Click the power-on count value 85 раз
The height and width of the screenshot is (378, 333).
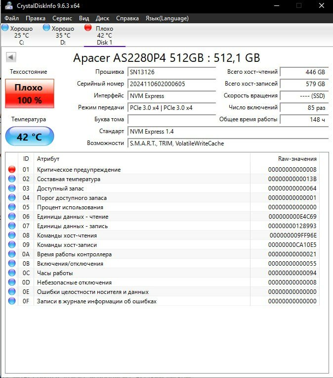tap(304, 107)
